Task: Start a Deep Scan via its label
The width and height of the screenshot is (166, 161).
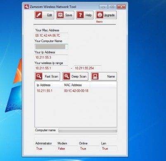Action: click(79, 77)
